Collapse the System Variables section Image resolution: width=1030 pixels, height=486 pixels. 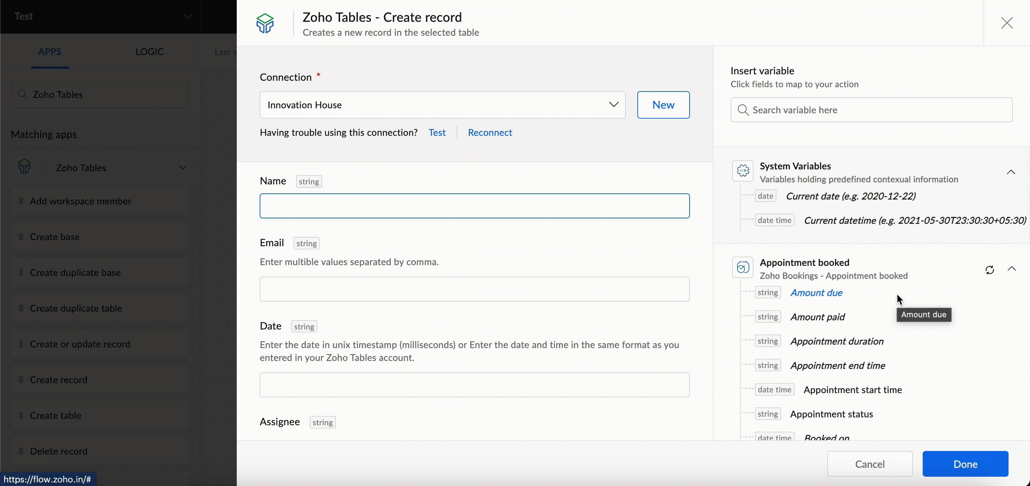tap(1011, 172)
